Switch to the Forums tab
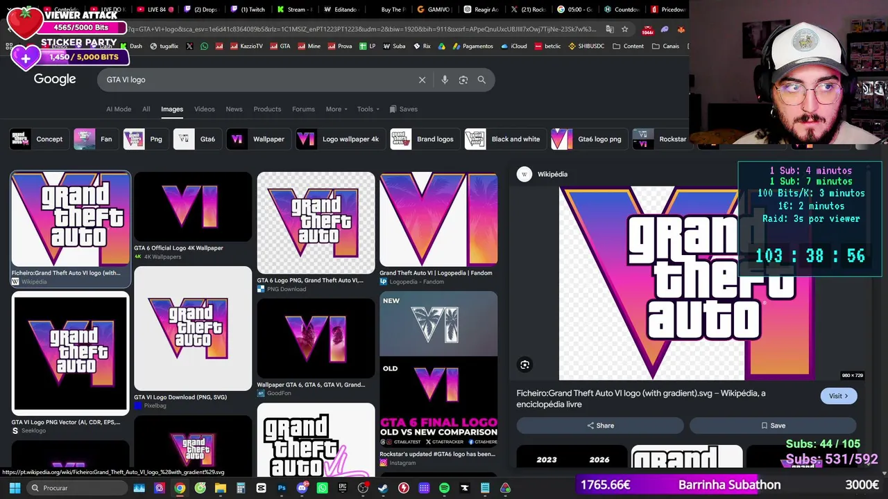The height and width of the screenshot is (499, 888). 303,109
